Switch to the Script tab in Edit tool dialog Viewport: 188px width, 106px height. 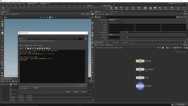pyautogui.click(x=26, y=46)
